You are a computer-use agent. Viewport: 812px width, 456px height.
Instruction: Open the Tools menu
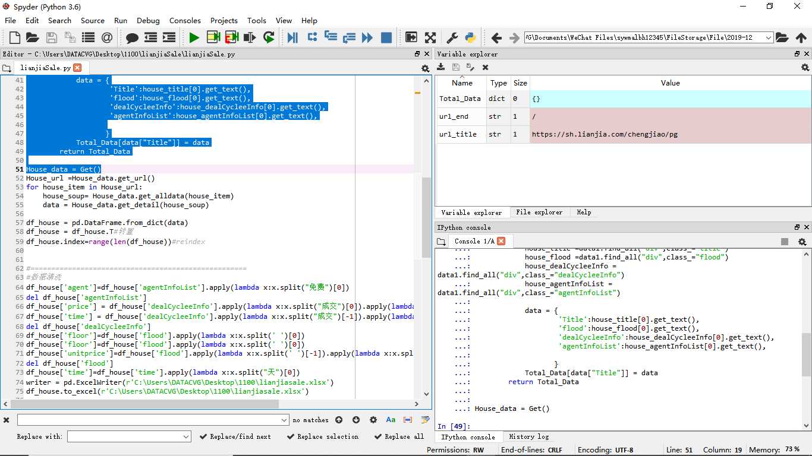coord(257,20)
